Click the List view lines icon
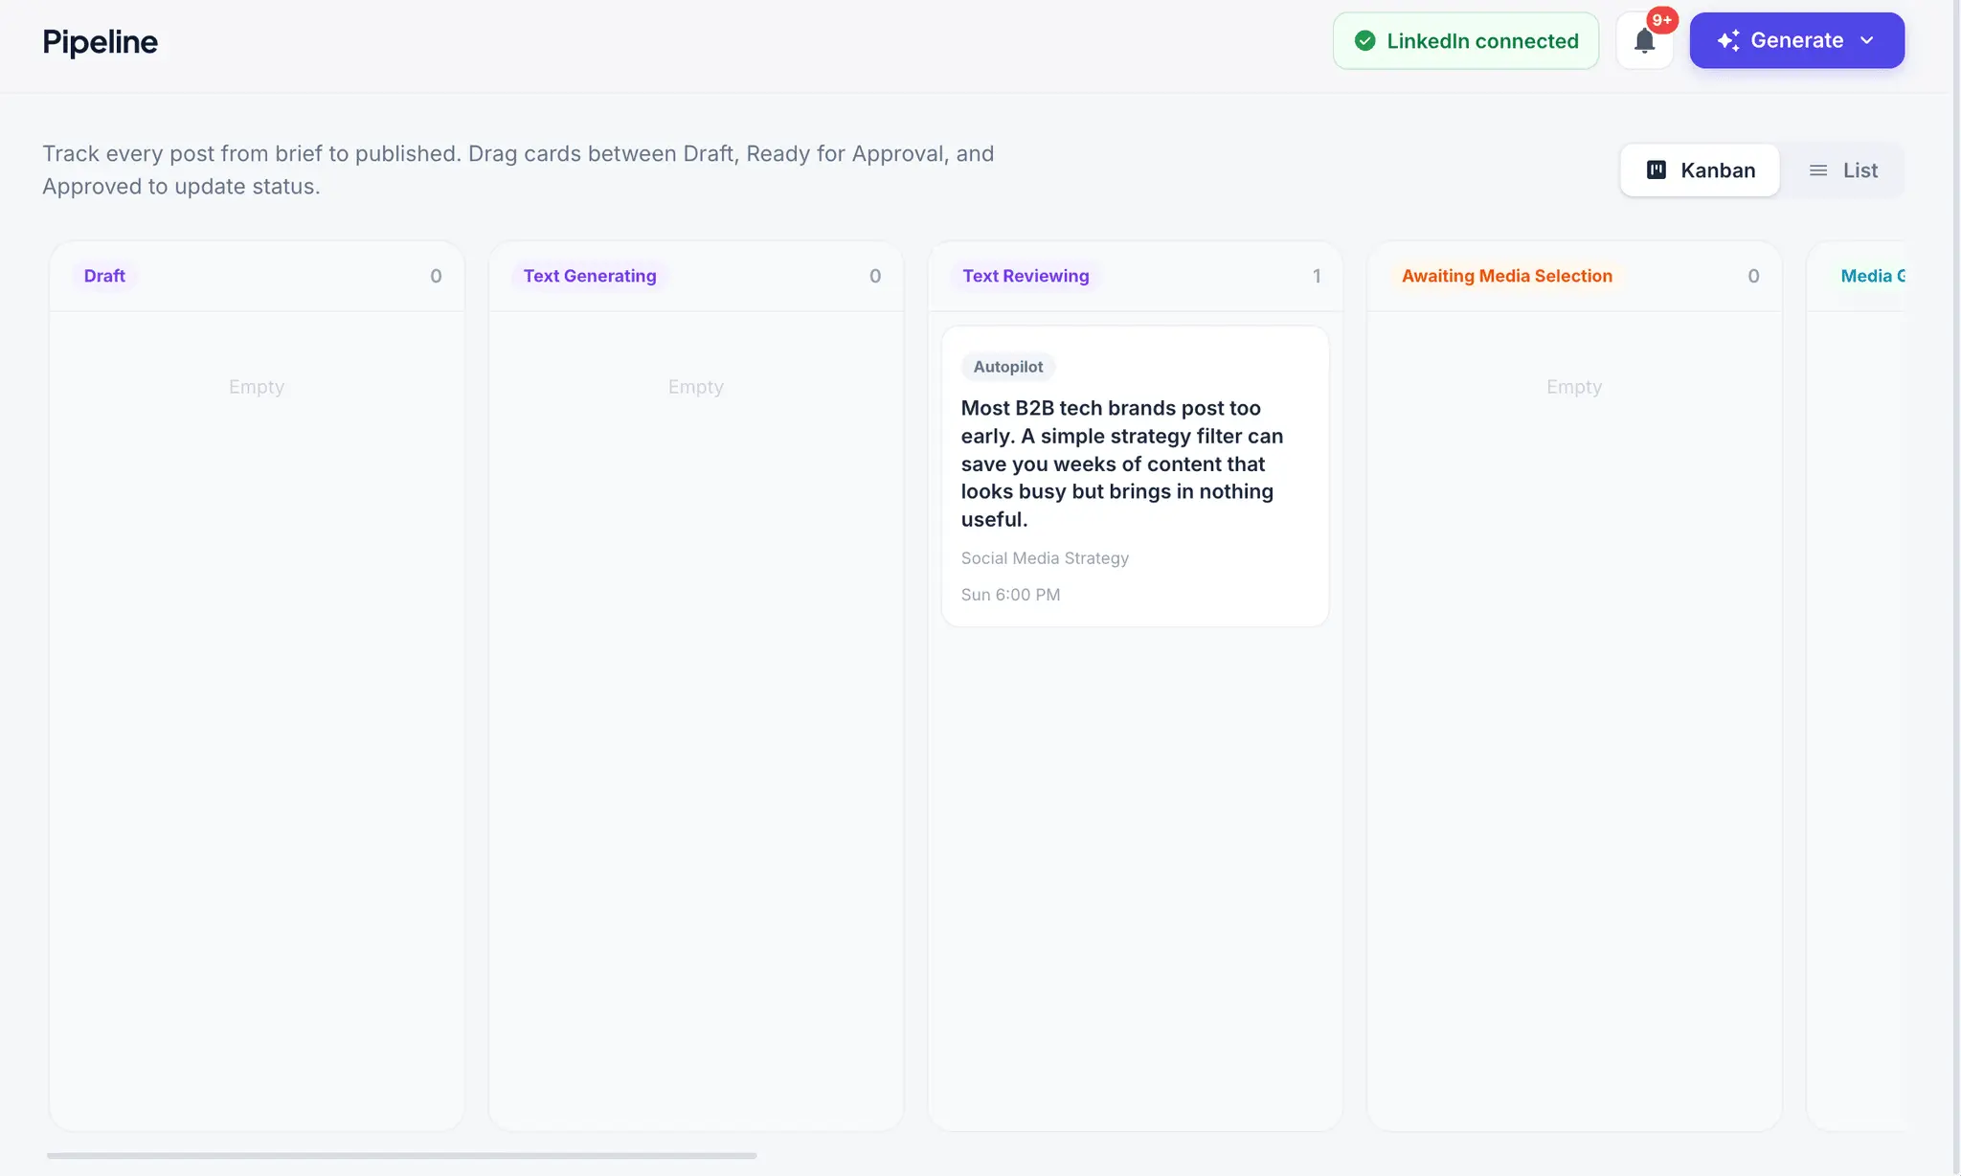The width and height of the screenshot is (1961, 1176). pos(1817,170)
